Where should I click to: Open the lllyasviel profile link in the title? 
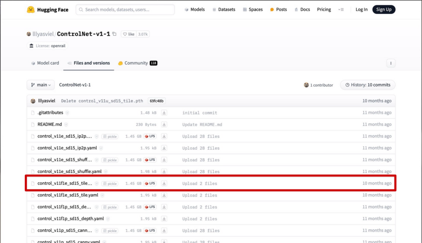click(x=43, y=34)
